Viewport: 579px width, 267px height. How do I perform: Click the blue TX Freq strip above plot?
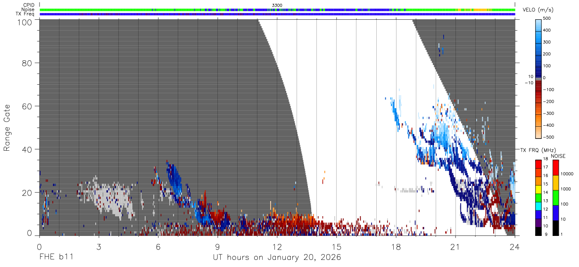point(277,14)
